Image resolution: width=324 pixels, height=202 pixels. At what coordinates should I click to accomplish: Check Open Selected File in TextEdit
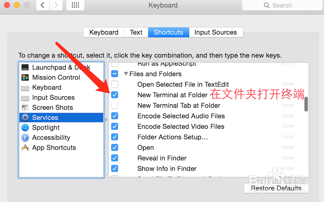point(115,84)
